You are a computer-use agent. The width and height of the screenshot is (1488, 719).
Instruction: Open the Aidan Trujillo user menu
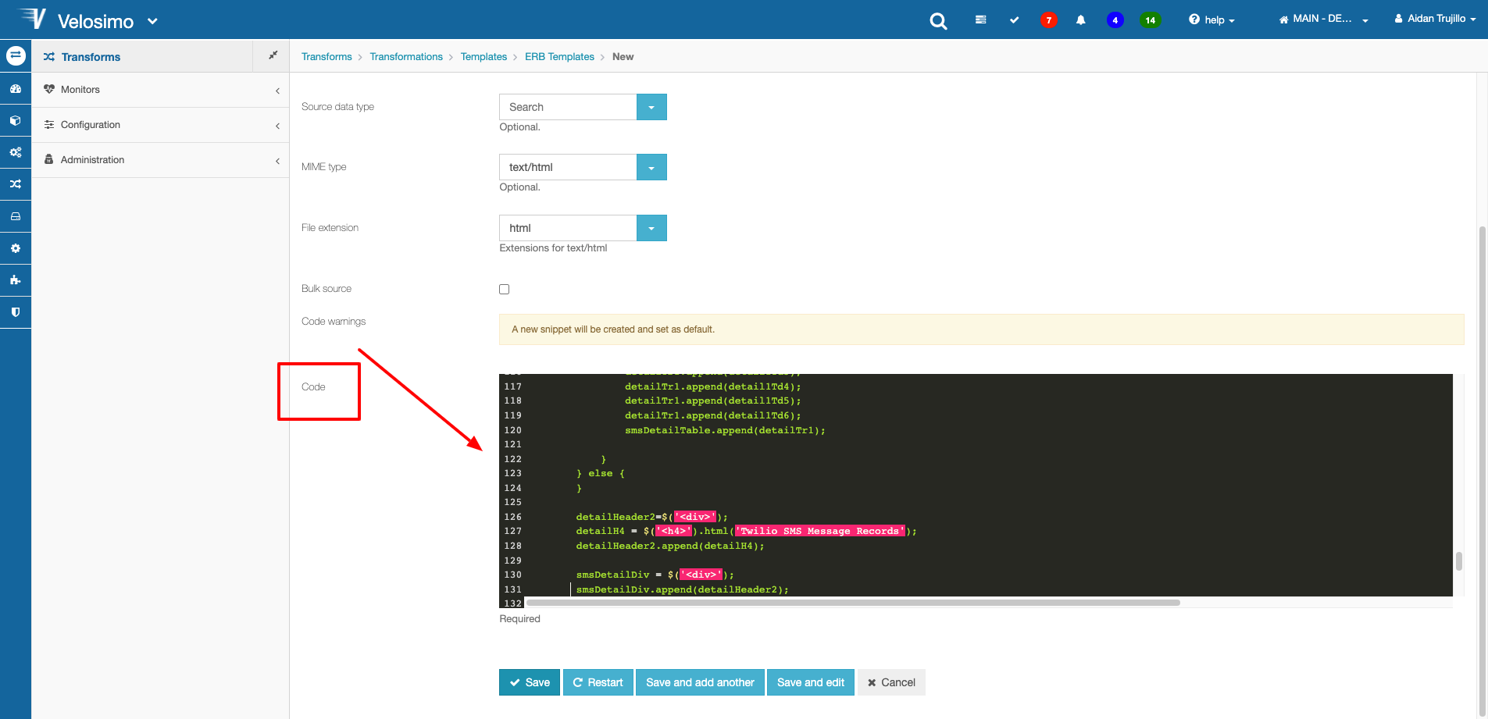[x=1435, y=19]
